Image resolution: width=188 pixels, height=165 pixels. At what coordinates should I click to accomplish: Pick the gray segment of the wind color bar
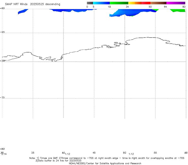[x=90, y=3]
